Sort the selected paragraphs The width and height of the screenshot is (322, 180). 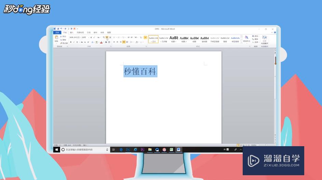coord(141,37)
